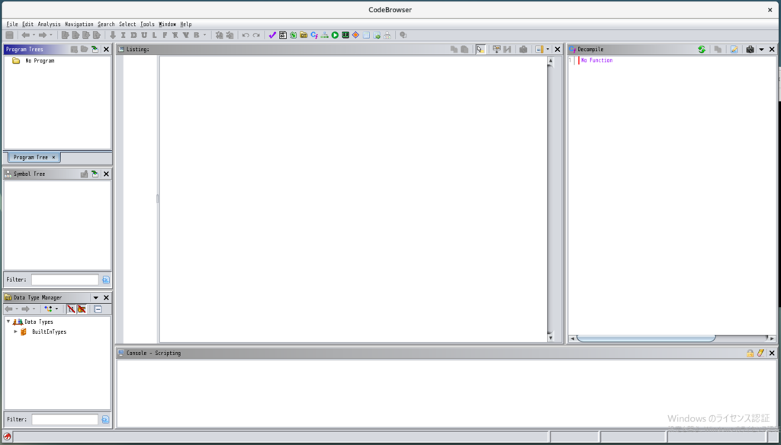Click the orange diamond toolbar icon
This screenshot has height=445, width=781.
tap(355, 35)
